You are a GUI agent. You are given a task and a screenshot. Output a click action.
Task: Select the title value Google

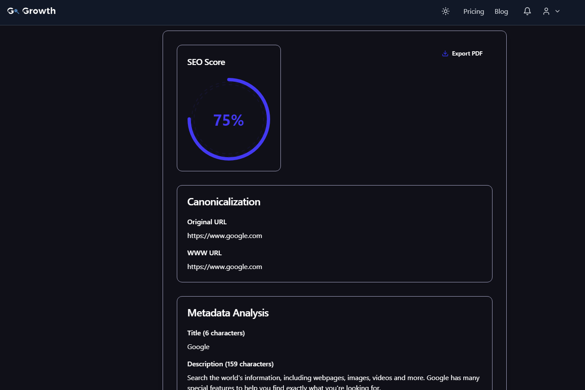(x=198, y=347)
